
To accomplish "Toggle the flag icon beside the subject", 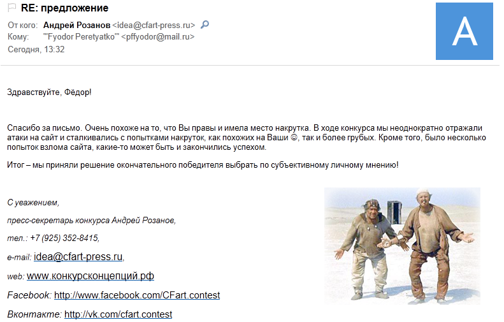I will [11, 7].
